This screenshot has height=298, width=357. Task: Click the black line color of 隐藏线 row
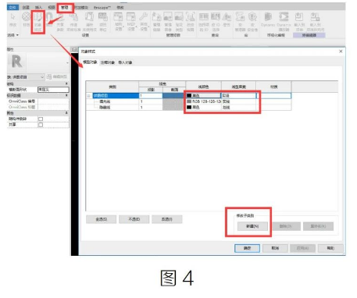point(203,107)
